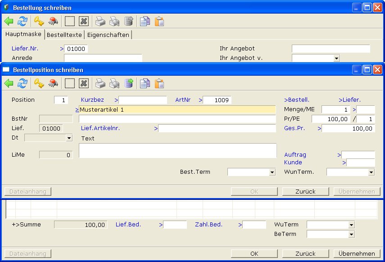Screen dimensions: 385x262
Task: Expand the WunTerm. dropdown list
Action: (x=371, y=172)
